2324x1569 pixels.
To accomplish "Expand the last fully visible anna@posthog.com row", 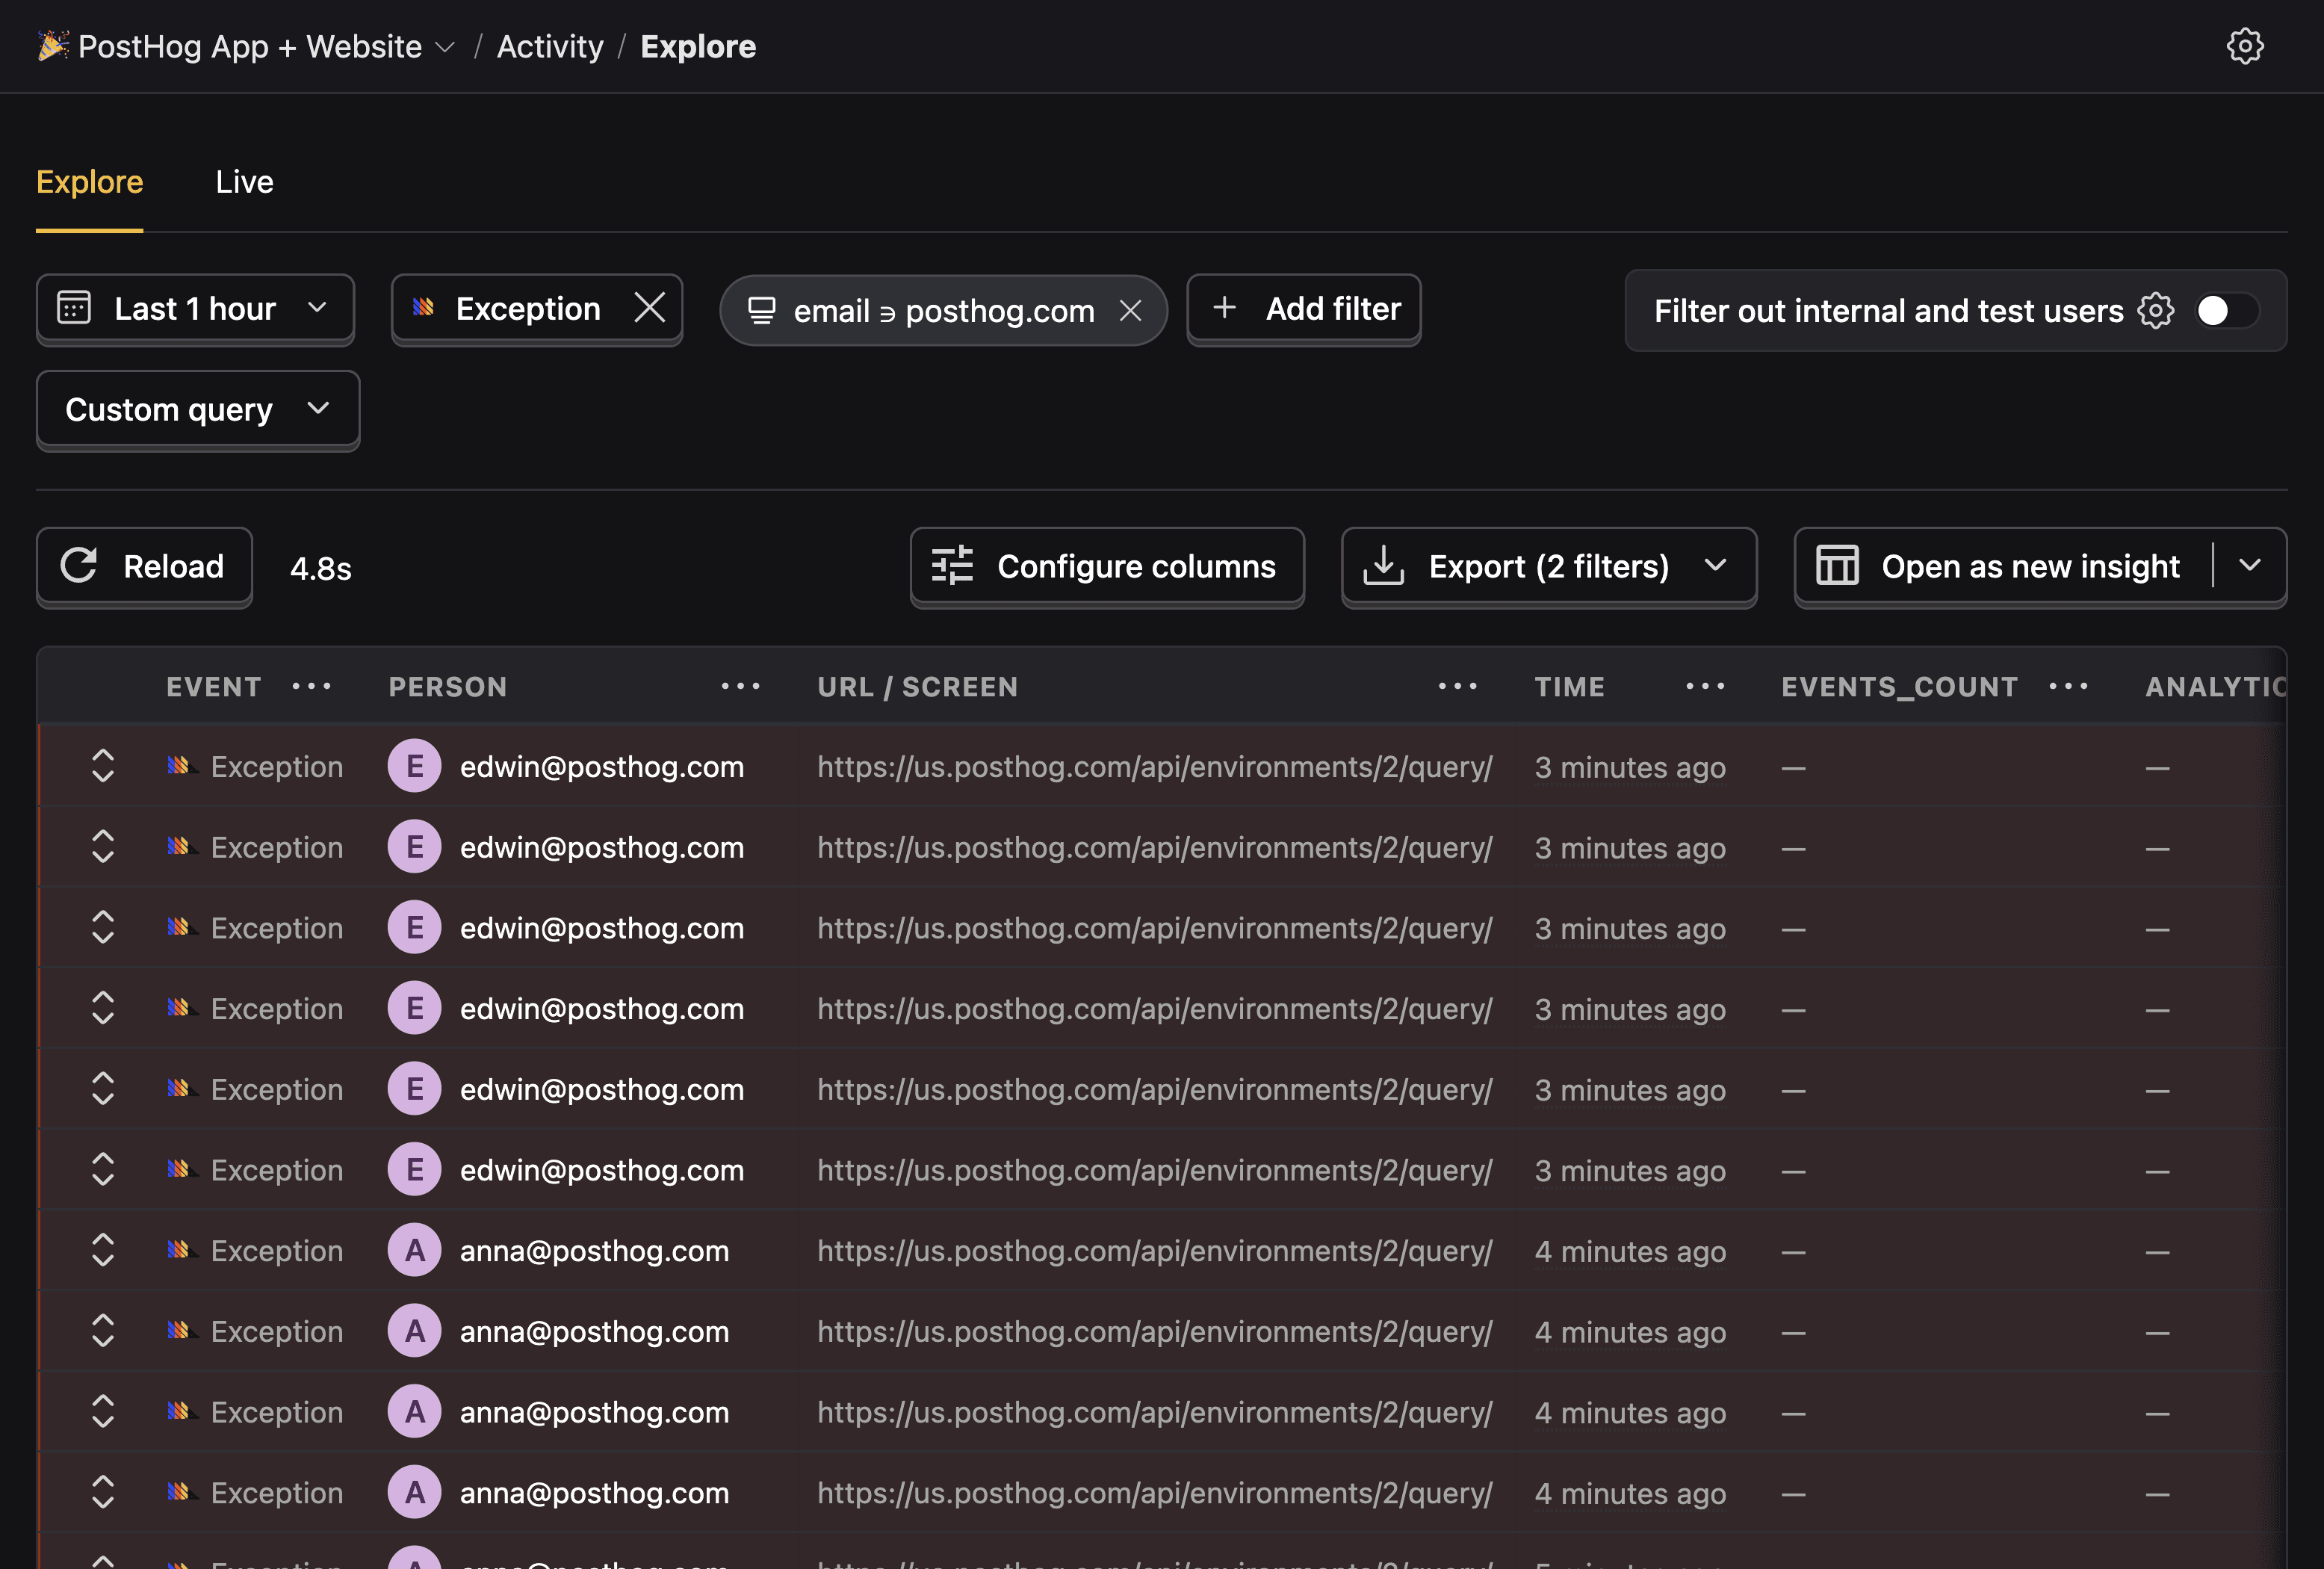I will click(x=103, y=1492).
